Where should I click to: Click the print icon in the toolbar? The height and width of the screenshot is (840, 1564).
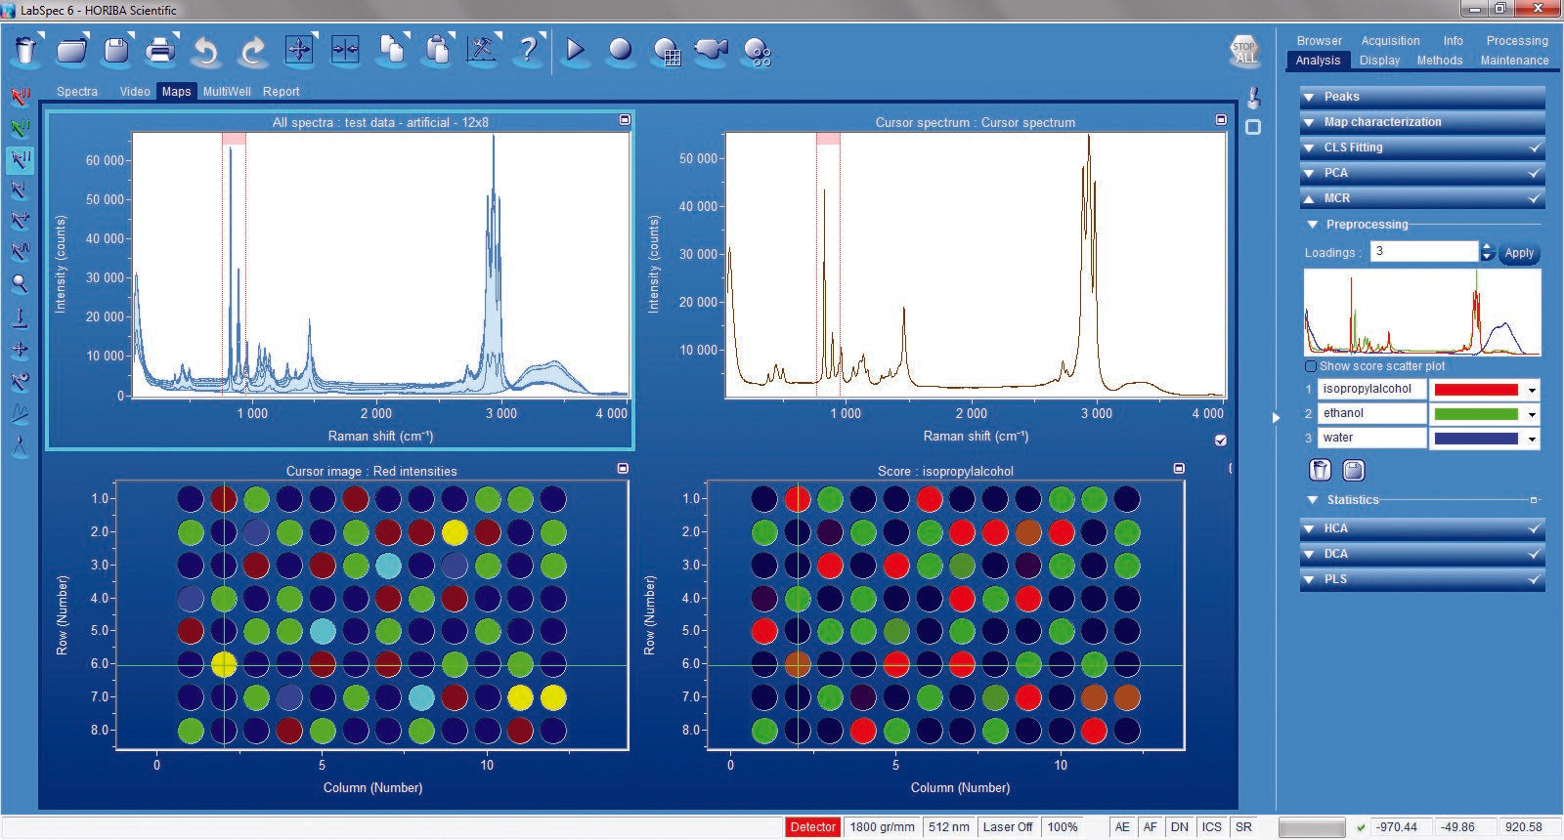coord(160,50)
